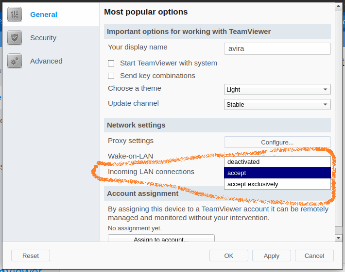The image size is (345, 272).
Task: Edit the display name field 'avira'
Action: 277,48
